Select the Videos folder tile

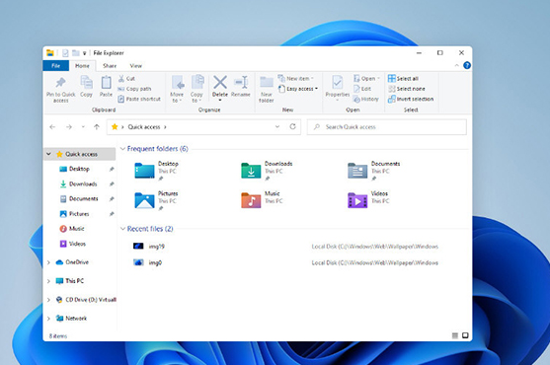[x=368, y=200]
